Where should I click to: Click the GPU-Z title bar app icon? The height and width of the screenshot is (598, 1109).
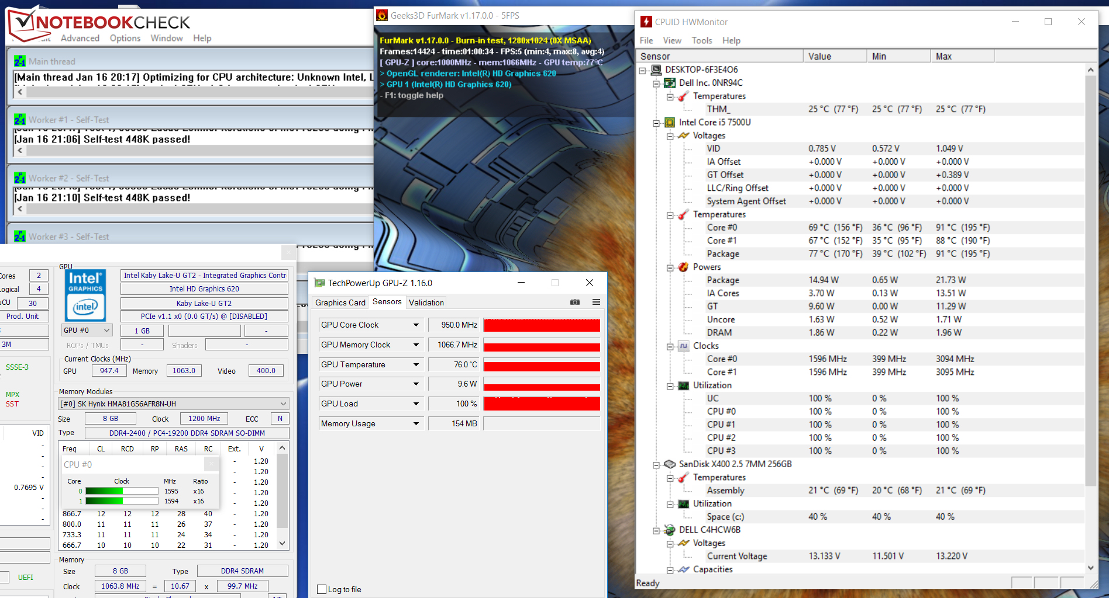coord(319,283)
